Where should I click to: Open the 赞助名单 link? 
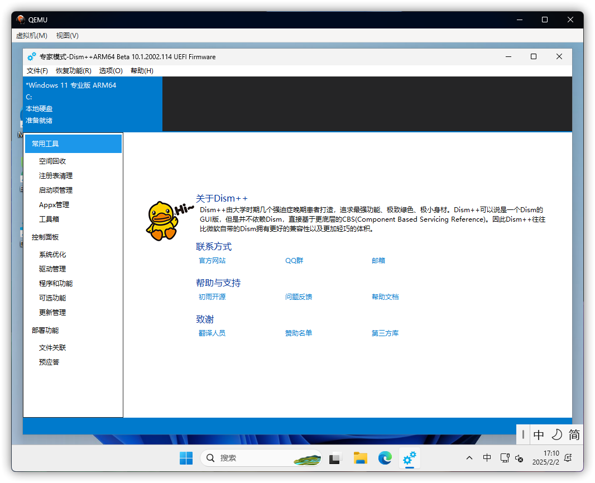pyautogui.click(x=299, y=333)
